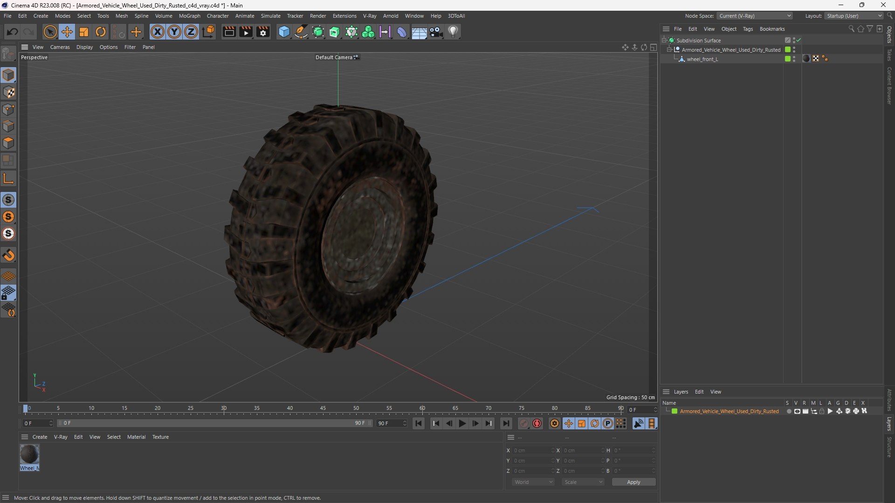895x503 pixels.
Task: Toggle wheel_front_L visibility dots
Action: click(x=794, y=59)
